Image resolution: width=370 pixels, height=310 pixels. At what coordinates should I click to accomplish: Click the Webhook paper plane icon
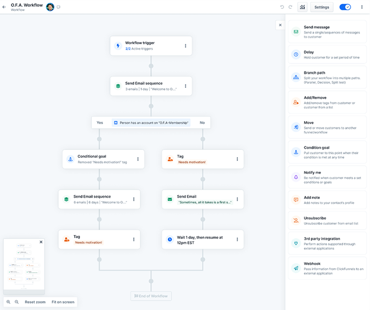tap(296, 268)
